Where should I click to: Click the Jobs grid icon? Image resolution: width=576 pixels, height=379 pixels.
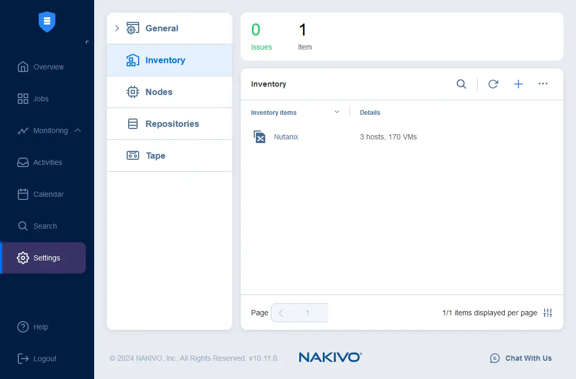coord(23,99)
